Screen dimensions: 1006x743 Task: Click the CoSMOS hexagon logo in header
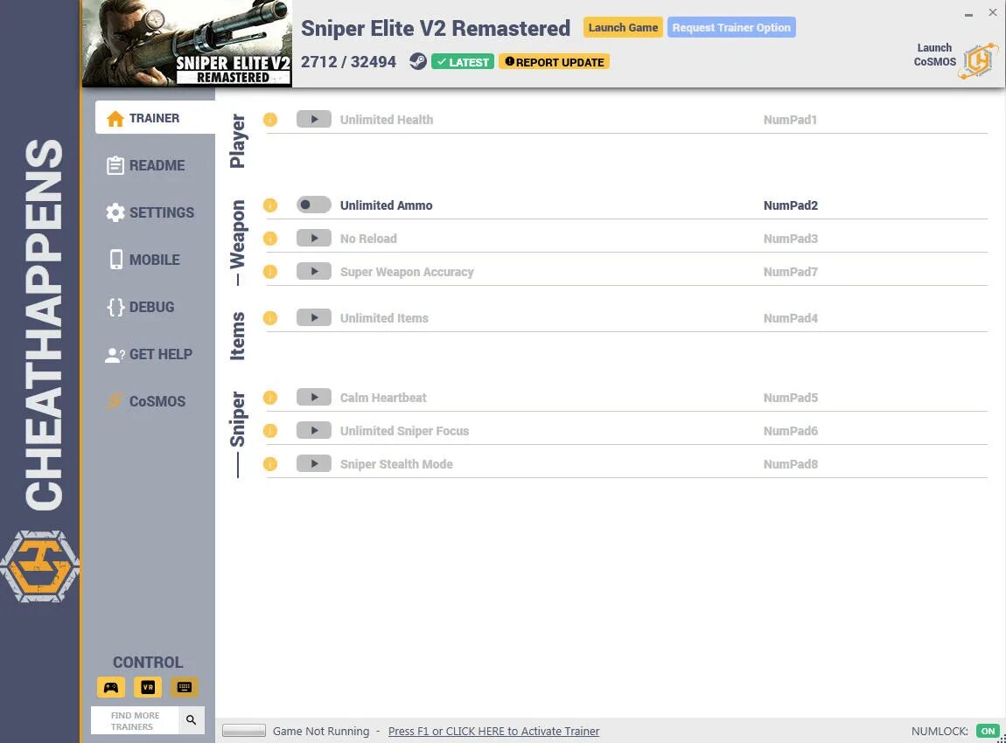tap(978, 61)
